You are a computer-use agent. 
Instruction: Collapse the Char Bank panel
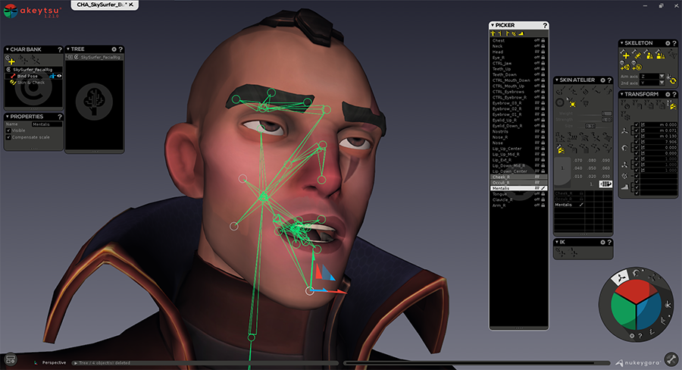pos(8,49)
